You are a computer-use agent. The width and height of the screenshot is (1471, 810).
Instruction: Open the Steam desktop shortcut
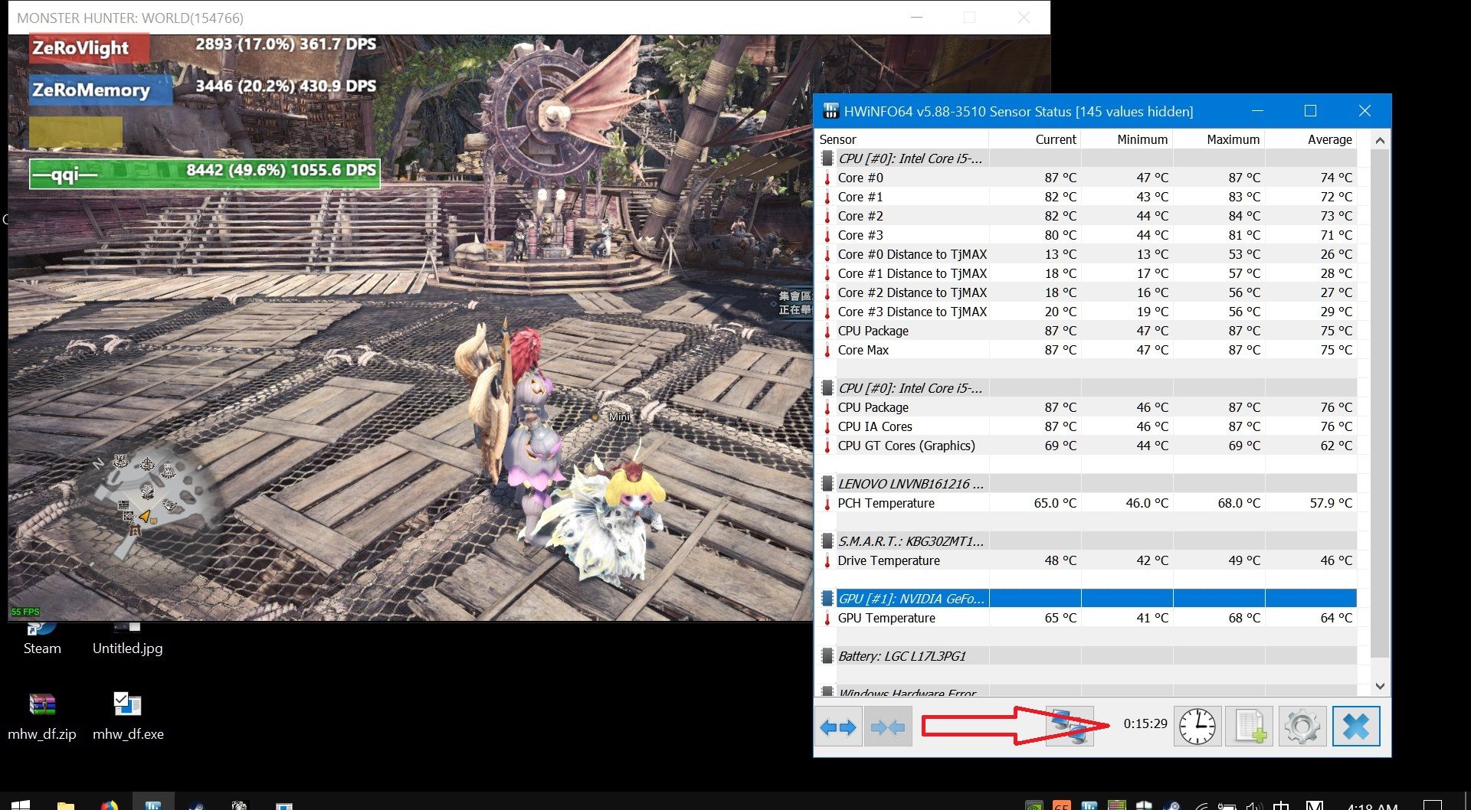(42, 639)
